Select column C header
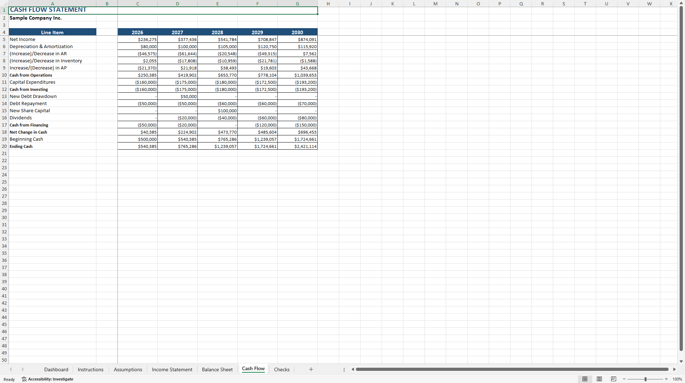Viewport: 685px width, 383px height. pyautogui.click(x=138, y=4)
